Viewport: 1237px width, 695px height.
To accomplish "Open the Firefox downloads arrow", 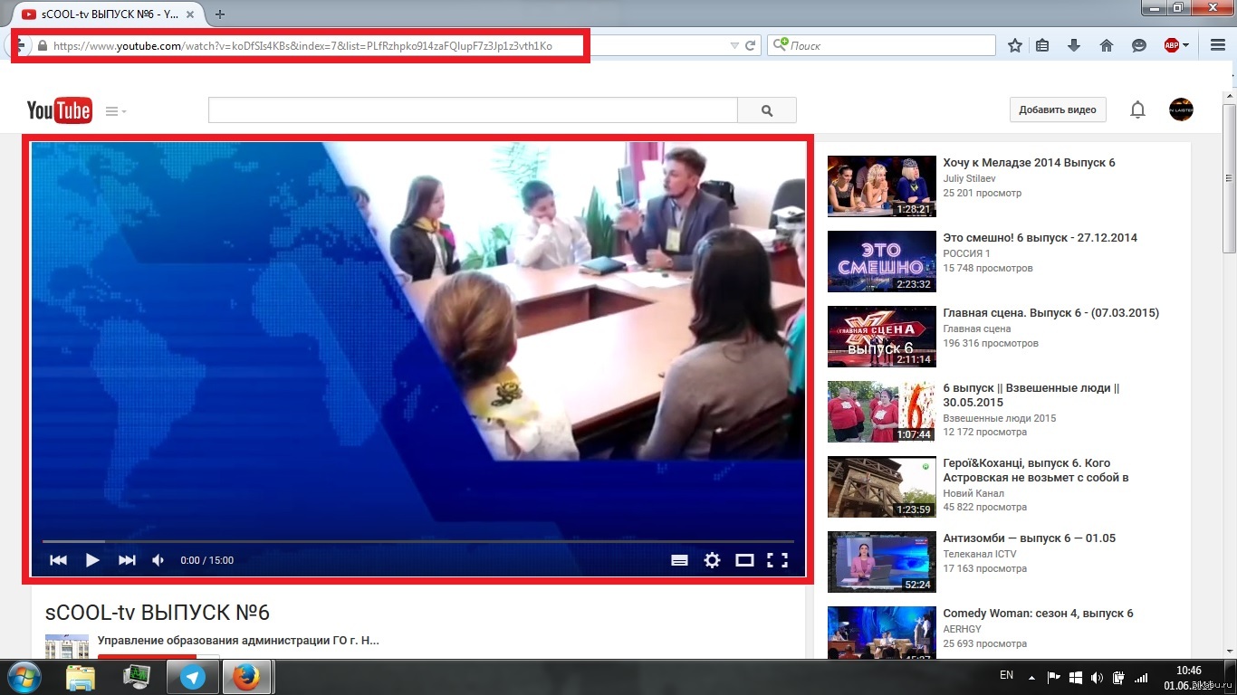I will click(x=1074, y=45).
